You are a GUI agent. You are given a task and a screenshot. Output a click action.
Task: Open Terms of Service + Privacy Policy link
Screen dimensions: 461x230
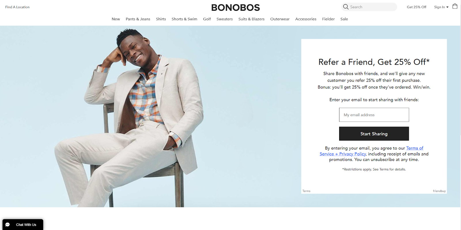click(372, 151)
